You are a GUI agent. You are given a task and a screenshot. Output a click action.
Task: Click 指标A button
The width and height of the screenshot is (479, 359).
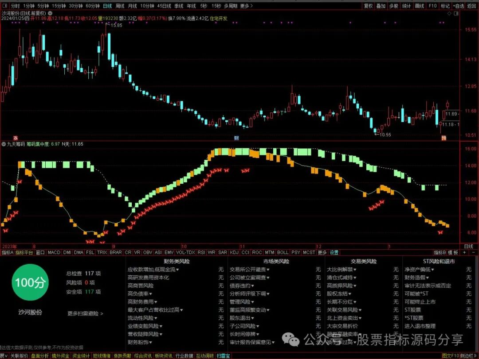[8, 253]
